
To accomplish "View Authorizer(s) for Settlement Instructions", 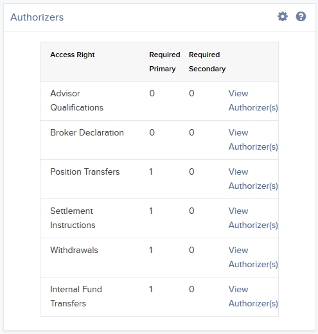I will coord(253,218).
